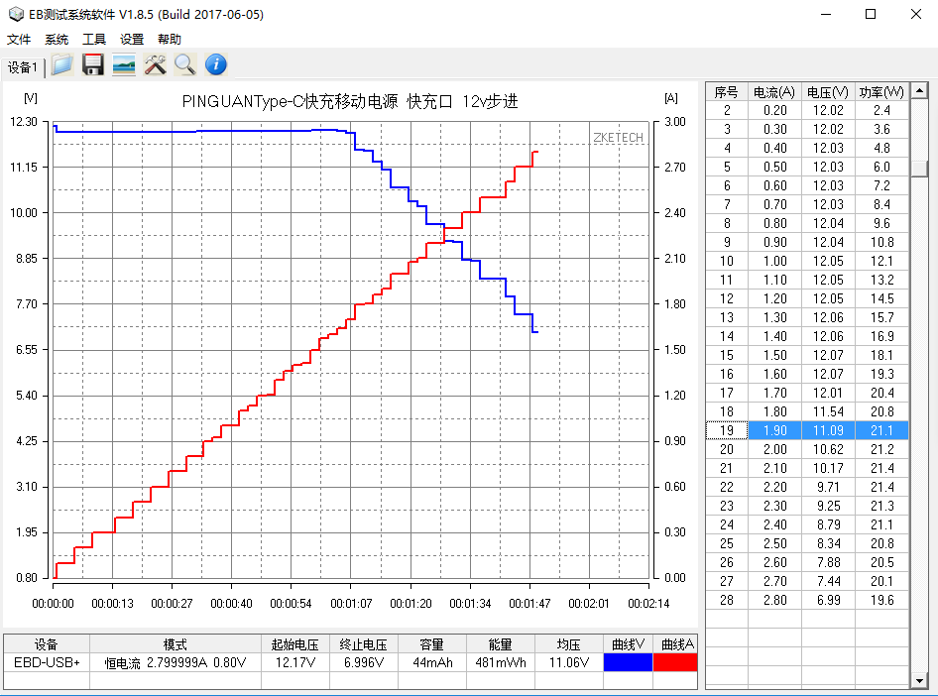Viewport: 938px width, 696px height.
Task: Click power cell 21.4 in row 21
Action: coord(881,468)
